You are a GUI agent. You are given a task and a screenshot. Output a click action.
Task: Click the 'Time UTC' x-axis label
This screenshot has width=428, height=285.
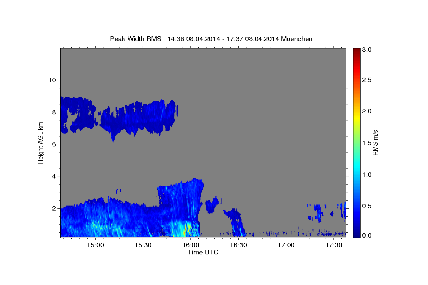coord(203,252)
